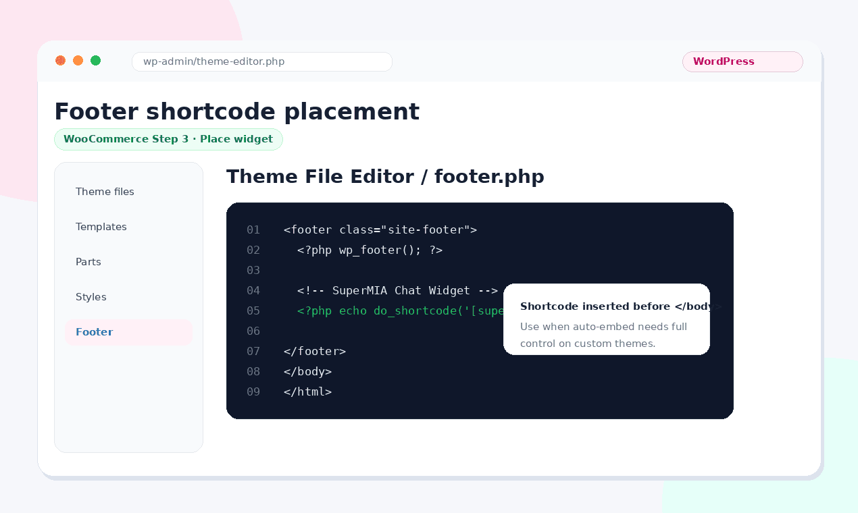The height and width of the screenshot is (513, 858).
Task: Click line number 03 in the gutter
Action: tap(253, 270)
